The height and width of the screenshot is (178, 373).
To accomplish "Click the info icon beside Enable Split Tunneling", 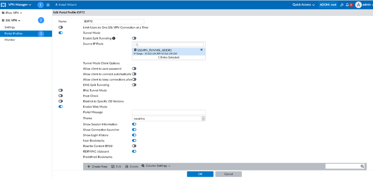I will [x=114, y=38].
